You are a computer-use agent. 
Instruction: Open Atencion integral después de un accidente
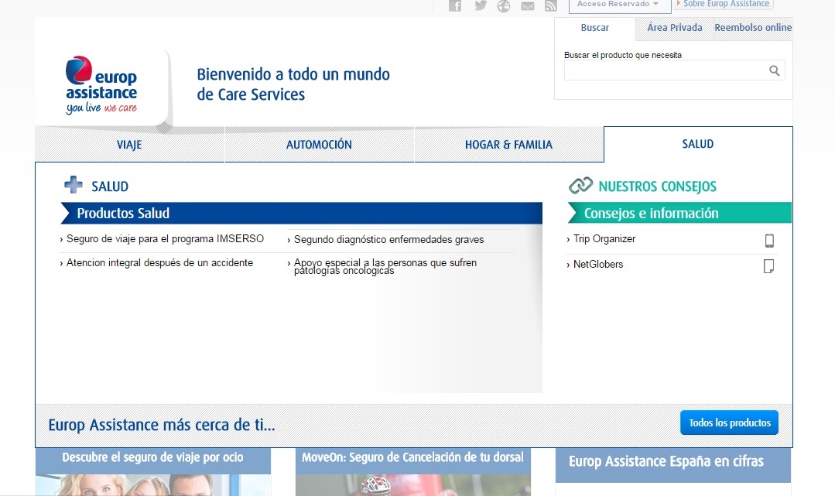tap(159, 262)
